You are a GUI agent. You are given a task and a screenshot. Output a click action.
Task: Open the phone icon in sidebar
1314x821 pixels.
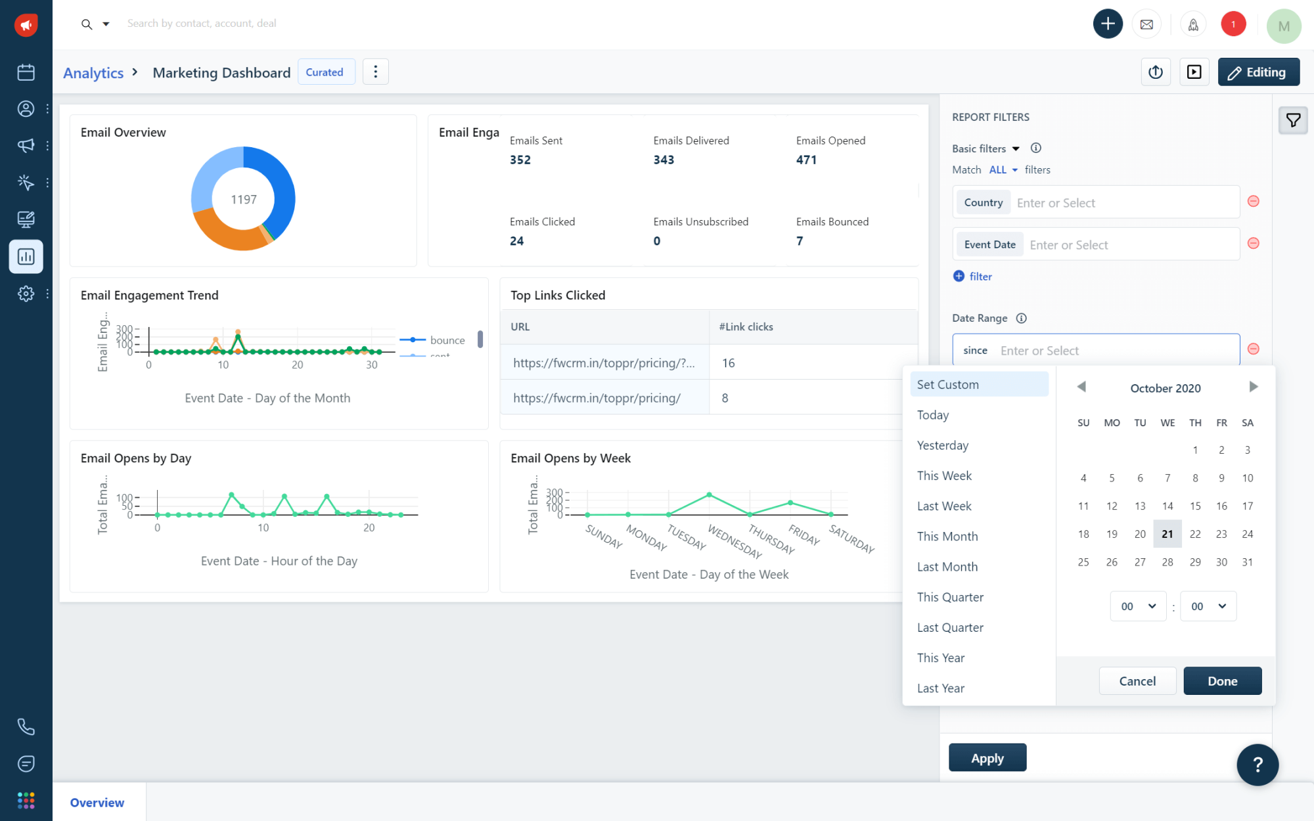(x=26, y=726)
